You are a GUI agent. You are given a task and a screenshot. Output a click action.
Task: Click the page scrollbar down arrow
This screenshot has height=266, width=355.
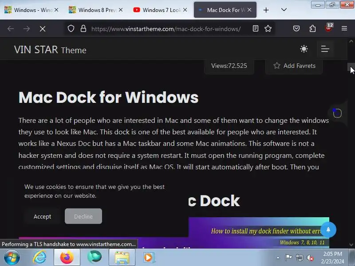click(x=351, y=245)
